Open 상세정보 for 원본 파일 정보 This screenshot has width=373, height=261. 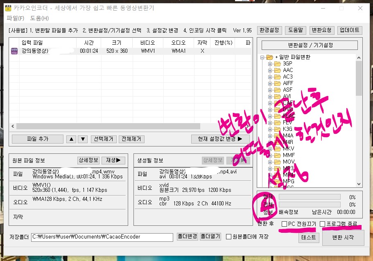pyautogui.click(x=88, y=160)
